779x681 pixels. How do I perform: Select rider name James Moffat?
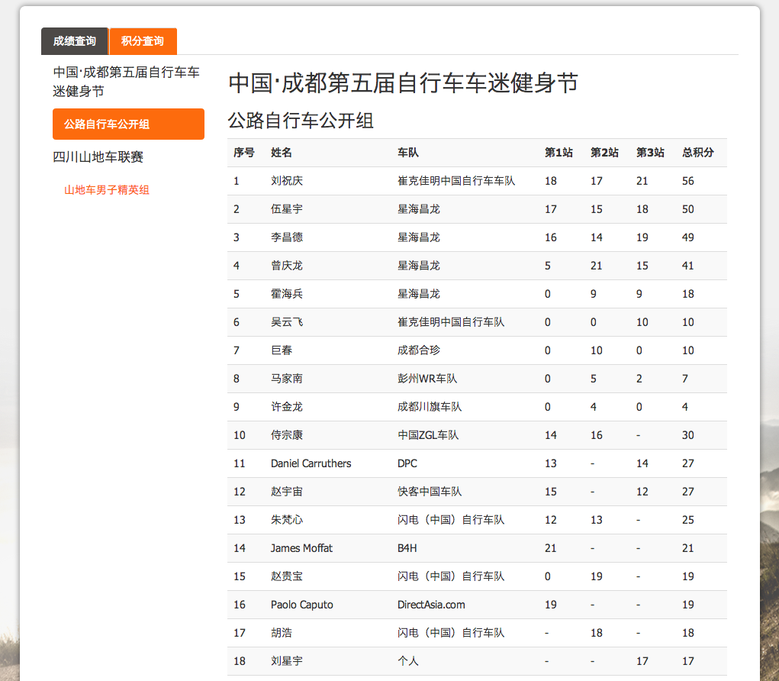[x=301, y=548]
